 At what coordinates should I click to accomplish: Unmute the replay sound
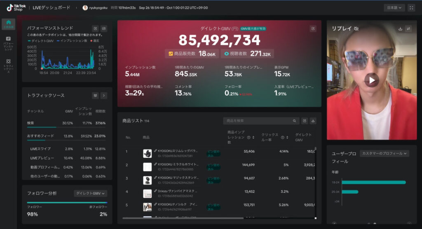coord(356,29)
